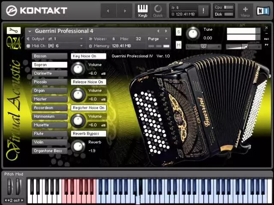Toggle the Keyb keyboard panel icon
This screenshot has width=274, height=205.
[143, 11]
